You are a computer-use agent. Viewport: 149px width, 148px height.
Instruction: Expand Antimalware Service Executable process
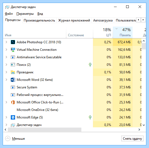pos(6,57)
